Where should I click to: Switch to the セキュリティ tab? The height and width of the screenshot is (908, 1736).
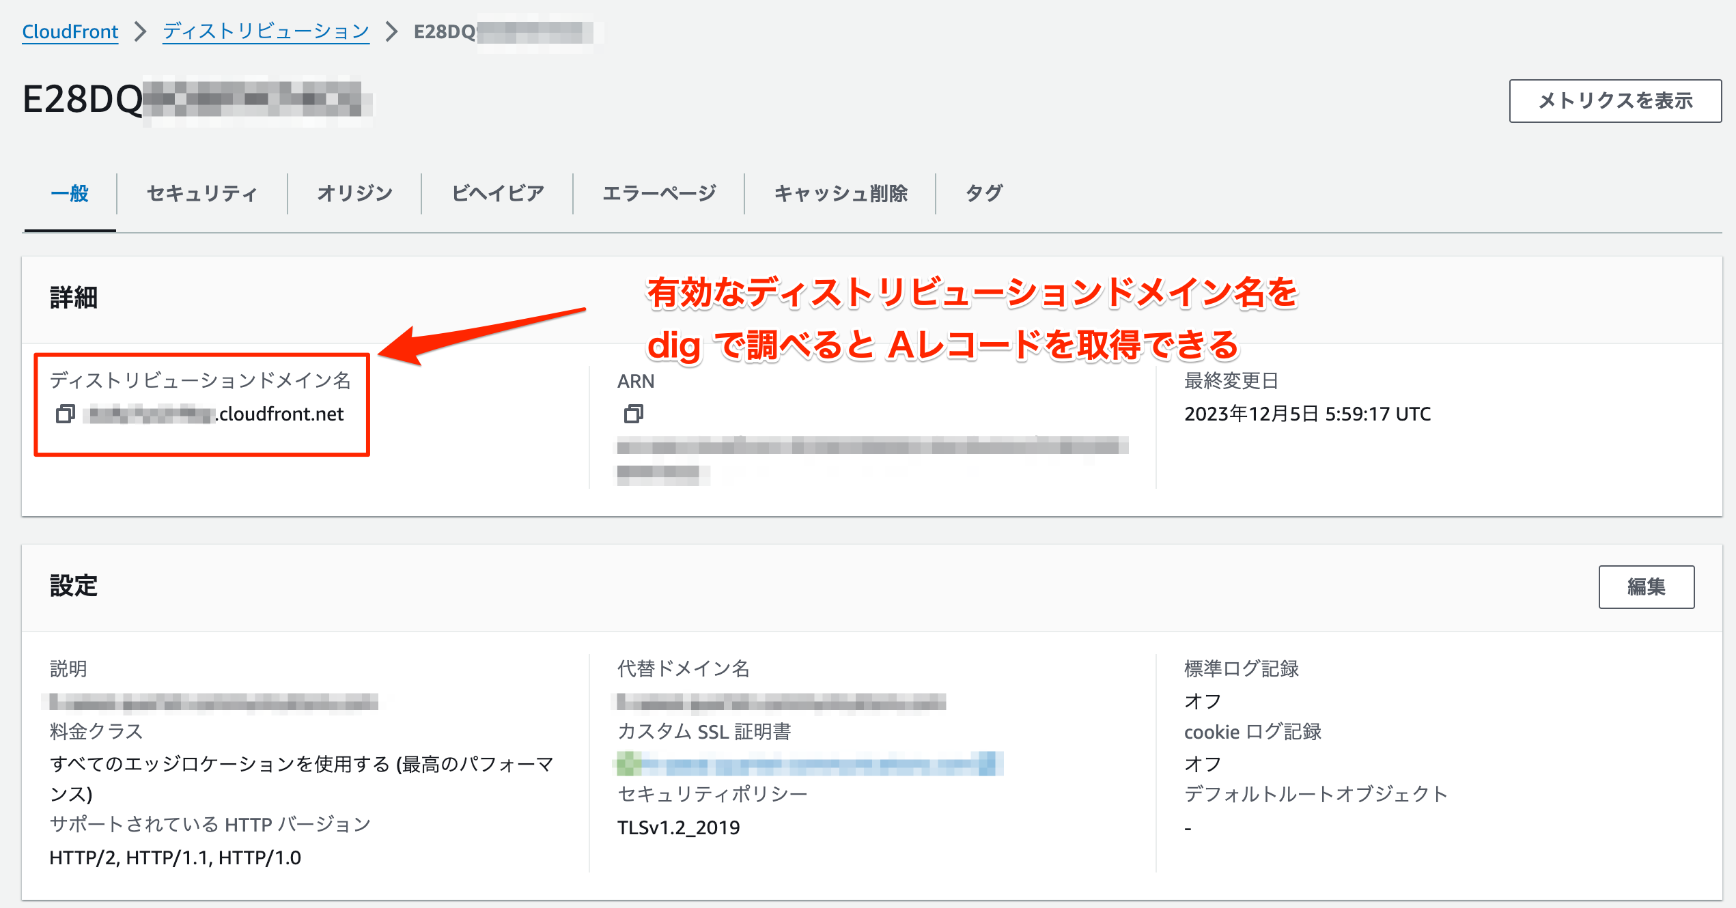coord(202,193)
